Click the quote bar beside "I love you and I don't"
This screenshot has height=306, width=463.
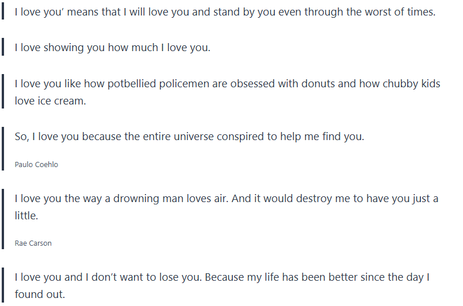pyautogui.click(x=3, y=285)
